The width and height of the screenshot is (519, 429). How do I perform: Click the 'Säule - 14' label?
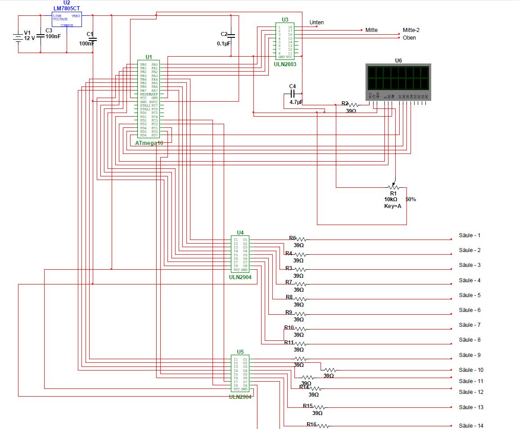471,426
